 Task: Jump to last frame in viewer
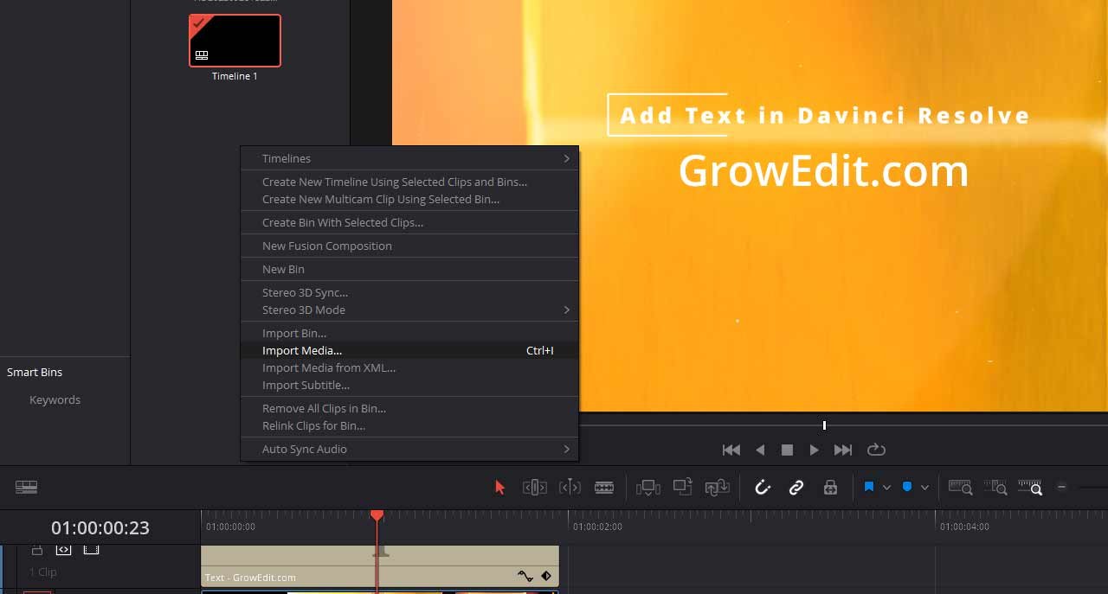(x=843, y=450)
